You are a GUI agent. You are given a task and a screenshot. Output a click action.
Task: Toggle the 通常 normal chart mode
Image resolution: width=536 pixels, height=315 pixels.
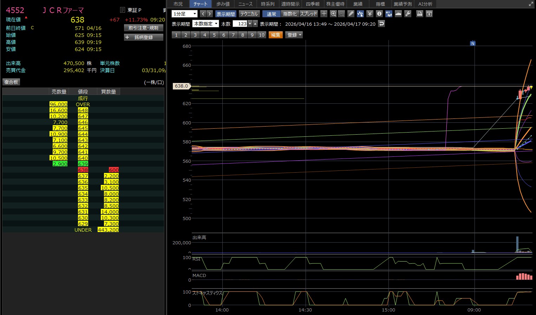[x=271, y=14]
